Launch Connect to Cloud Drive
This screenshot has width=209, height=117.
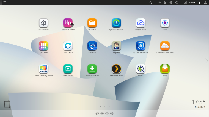point(165,46)
